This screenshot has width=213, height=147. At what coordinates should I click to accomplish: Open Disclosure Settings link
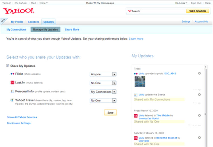pyautogui.click(x=19, y=123)
